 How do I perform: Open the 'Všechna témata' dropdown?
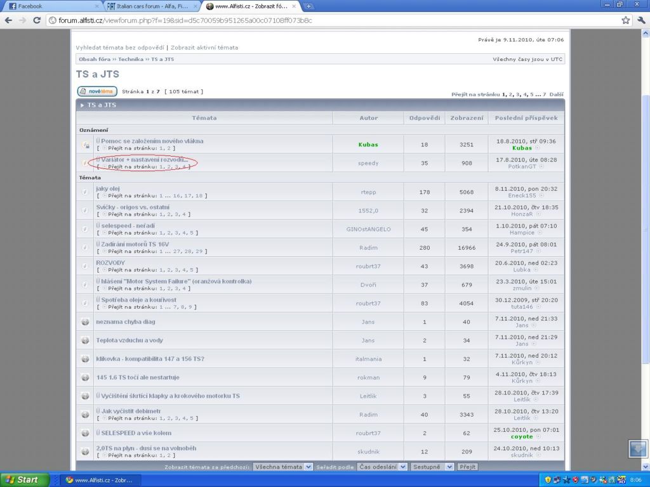282,467
